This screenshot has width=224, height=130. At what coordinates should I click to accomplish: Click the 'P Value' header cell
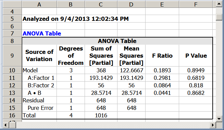[x=196, y=56]
